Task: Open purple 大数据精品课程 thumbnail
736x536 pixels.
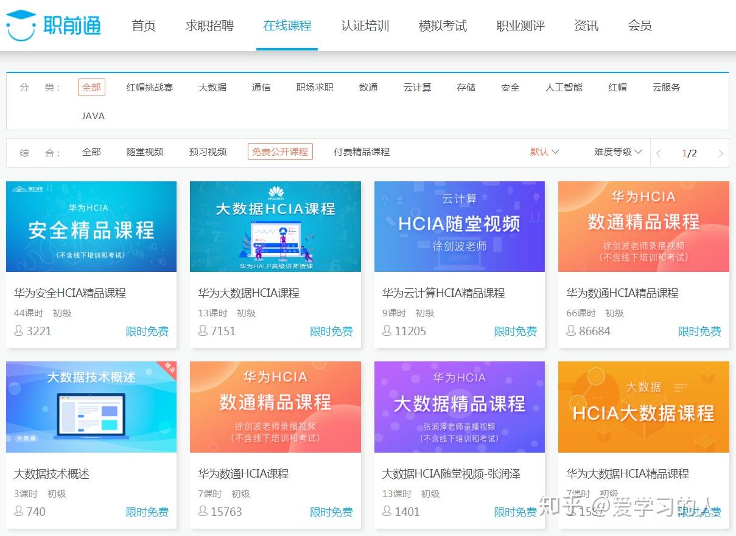Action: [460, 407]
